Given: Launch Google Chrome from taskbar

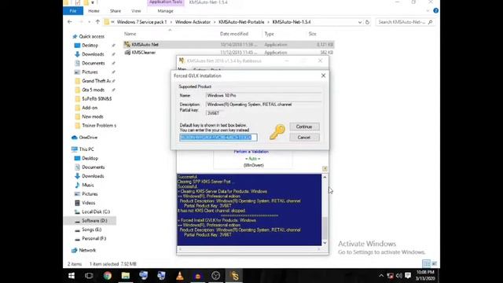Looking at the screenshot, I should point(108,276).
